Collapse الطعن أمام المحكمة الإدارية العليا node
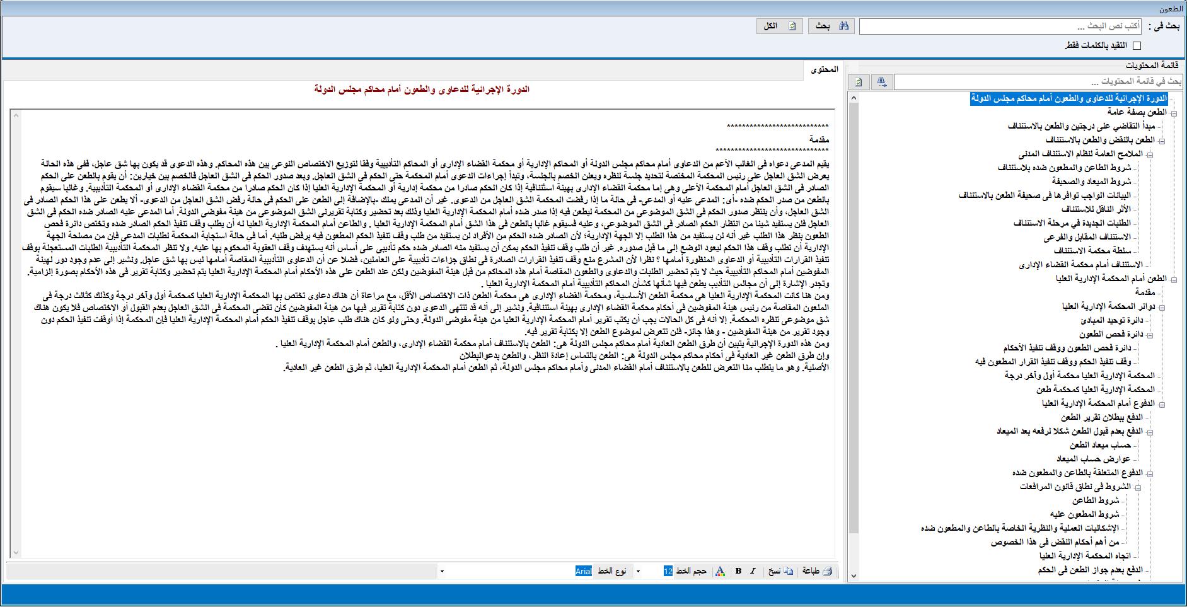The width and height of the screenshot is (1187, 607). coord(1174,279)
